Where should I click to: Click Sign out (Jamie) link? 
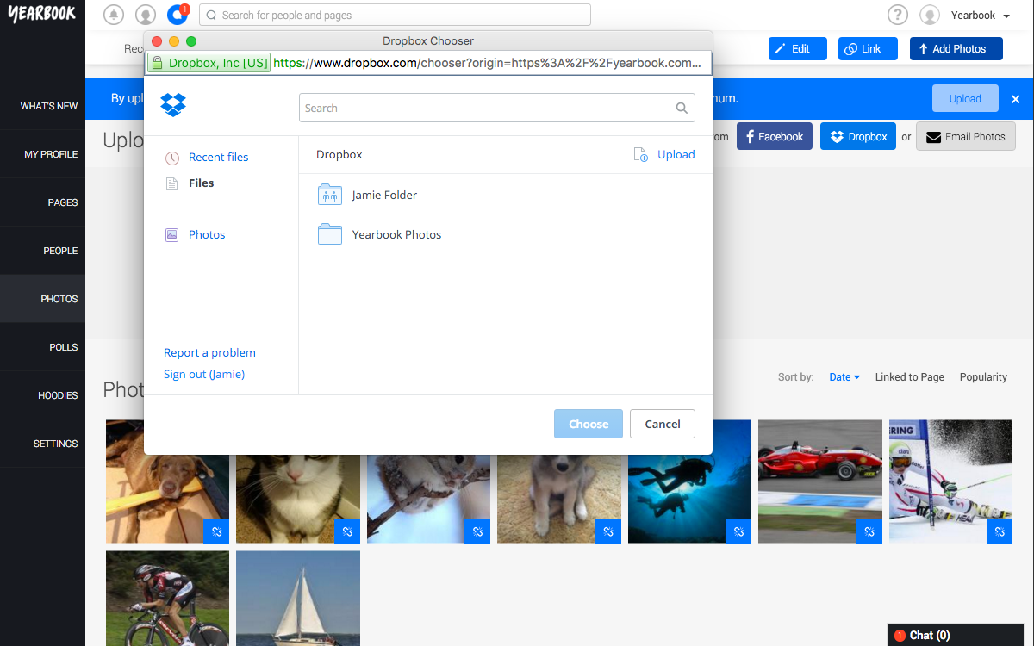click(x=204, y=374)
